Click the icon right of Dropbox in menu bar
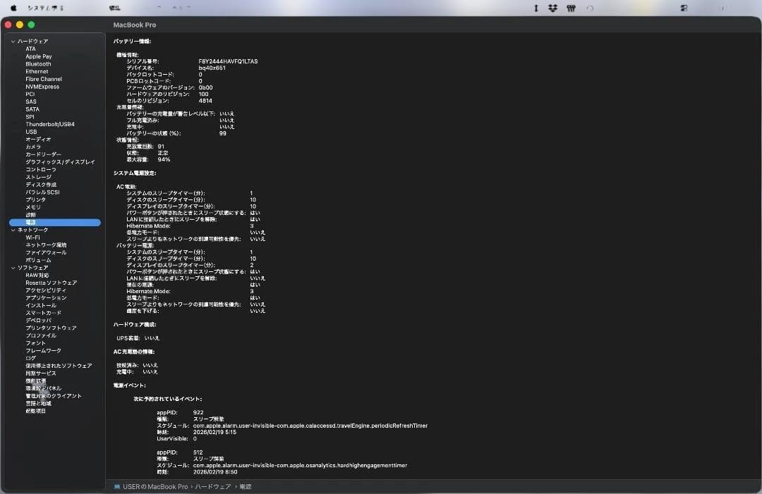Screen dimensions: 762x494 (x=571, y=8)
